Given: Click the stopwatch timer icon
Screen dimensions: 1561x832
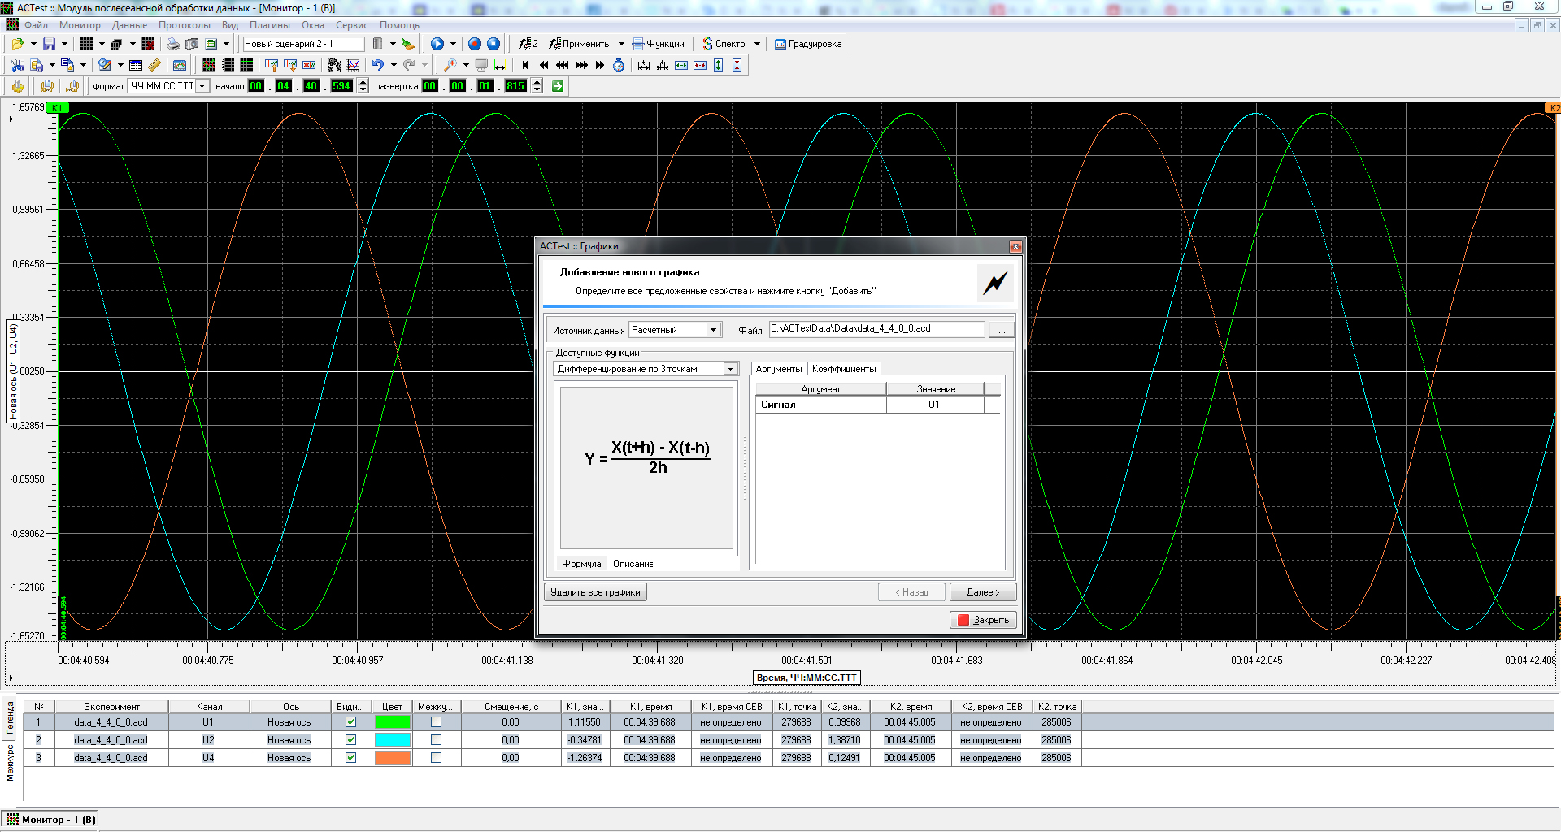Looking at the screenshot, I should click(619, 65).
